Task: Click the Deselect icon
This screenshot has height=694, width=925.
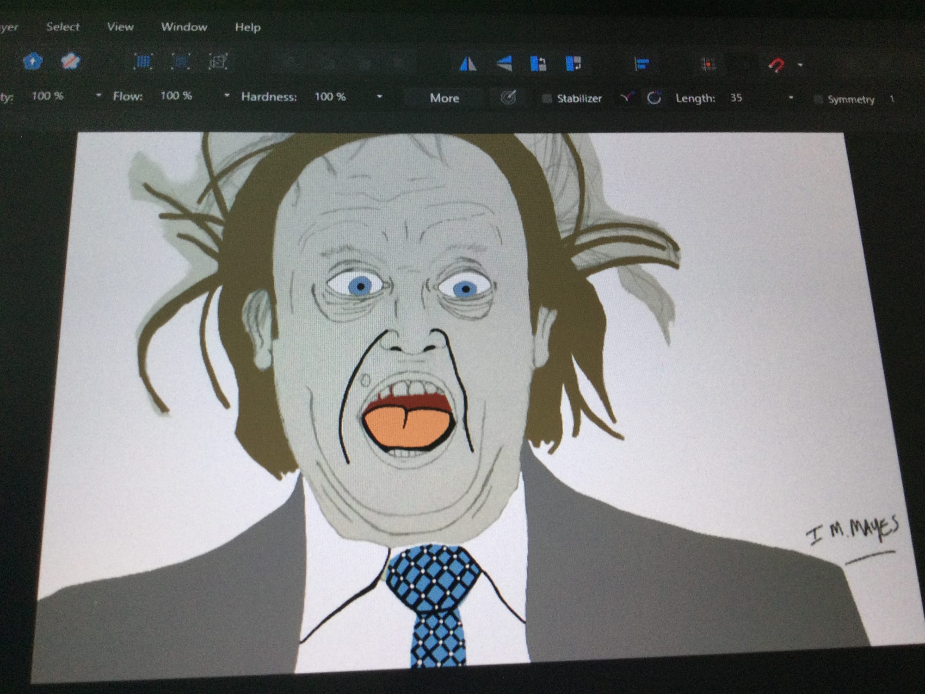Action: [180, 62]
